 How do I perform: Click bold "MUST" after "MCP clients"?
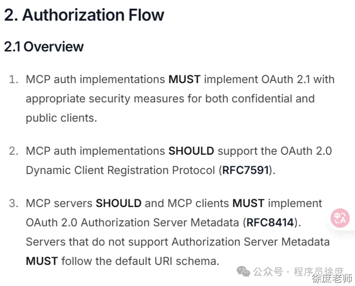[248, 203]
